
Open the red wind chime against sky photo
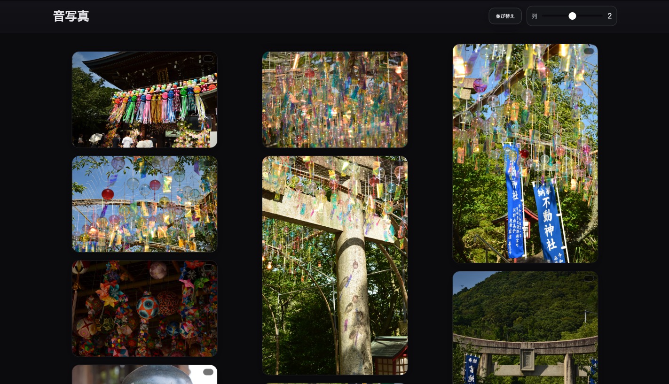point(144,207)
